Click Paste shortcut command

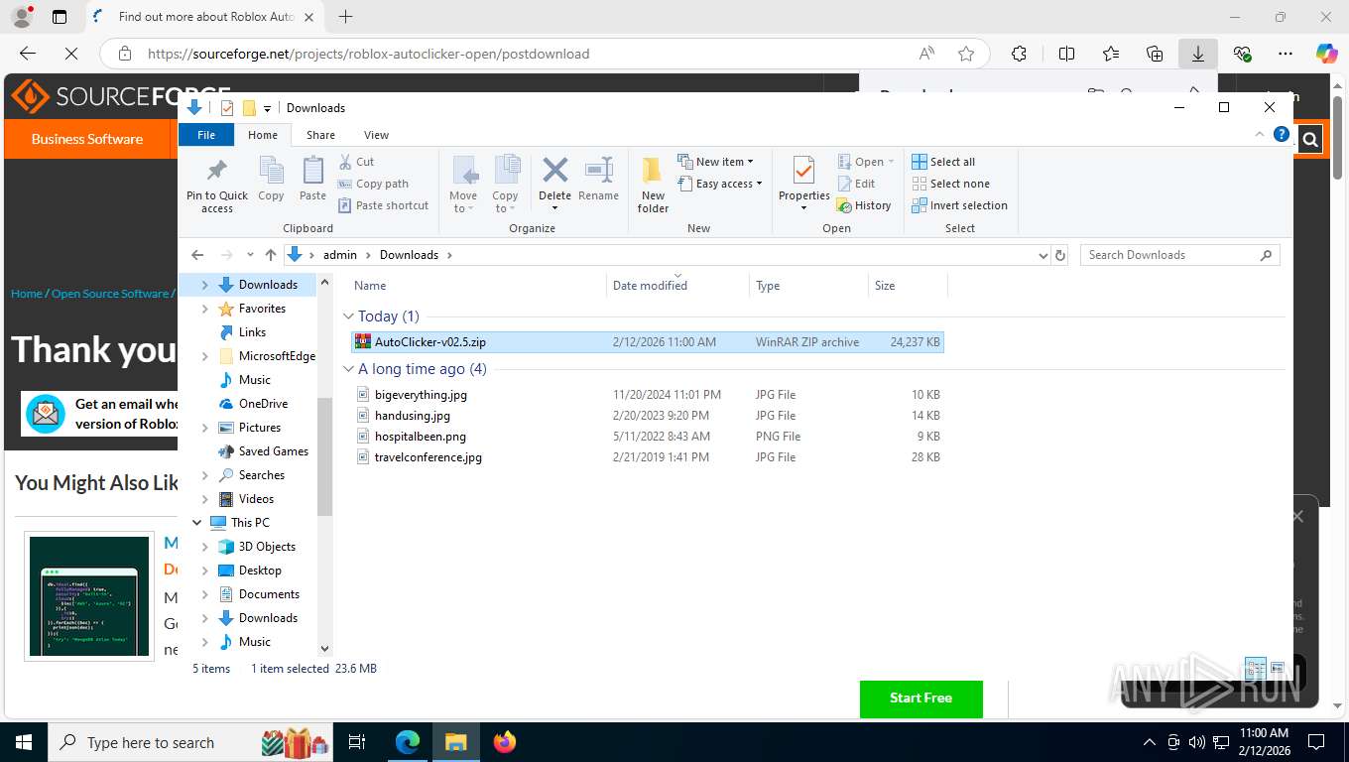pyautogui.click(x=383, y=205)
